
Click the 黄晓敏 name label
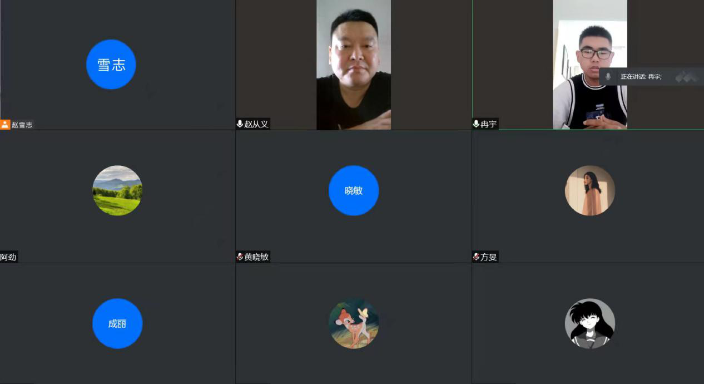[256, 257]
